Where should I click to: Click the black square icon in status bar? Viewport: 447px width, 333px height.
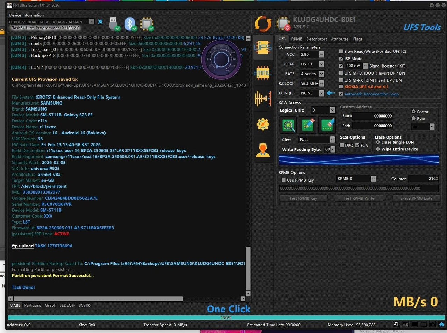(x=414, y=324)
